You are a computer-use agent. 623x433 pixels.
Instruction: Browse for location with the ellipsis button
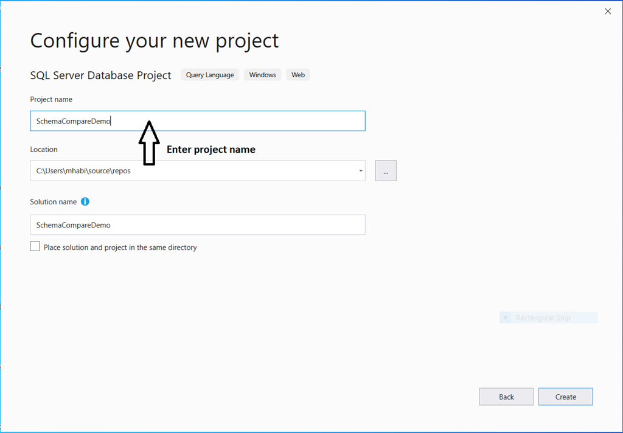385,171
